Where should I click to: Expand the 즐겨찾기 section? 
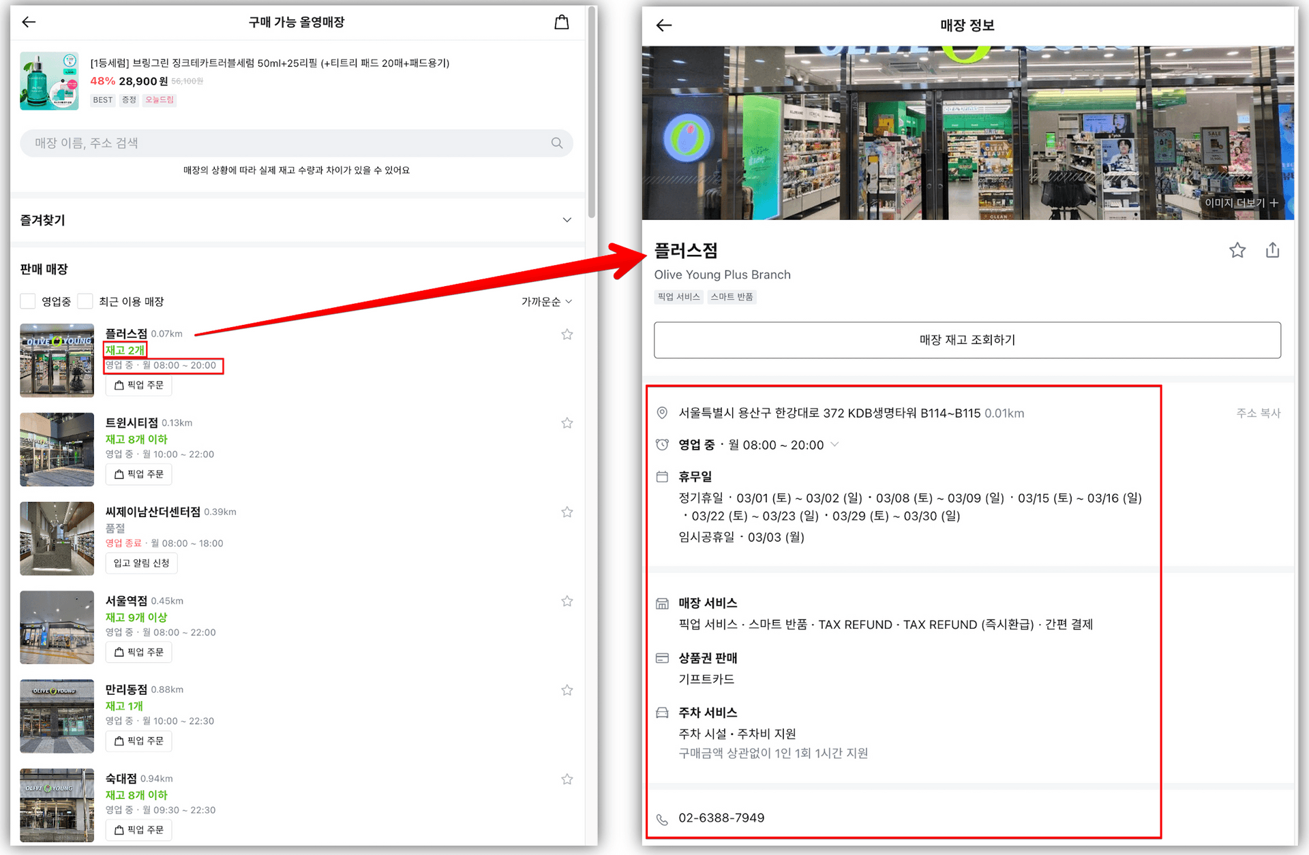pos(567,220)
